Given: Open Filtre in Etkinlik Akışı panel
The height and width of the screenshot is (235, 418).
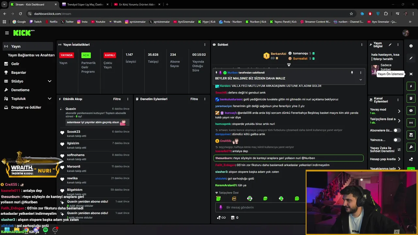Looking at the screenshot, I should click(117, 99).
